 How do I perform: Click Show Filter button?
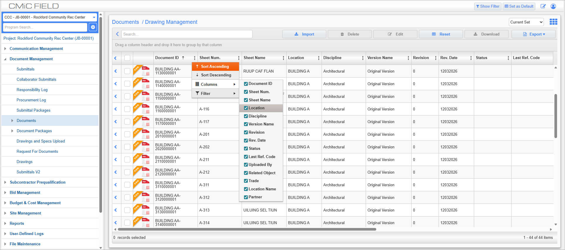488,6
